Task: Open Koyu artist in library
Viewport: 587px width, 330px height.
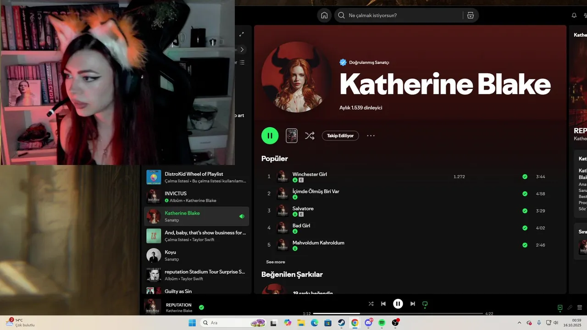Action: pyautogui.click(x=196, y=255)
